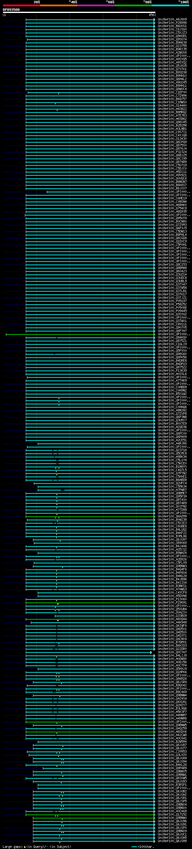Select hit UniRef100_A7PWR7
The width and height of the screenshot is (192, 849).
click(x=172, y=490)
